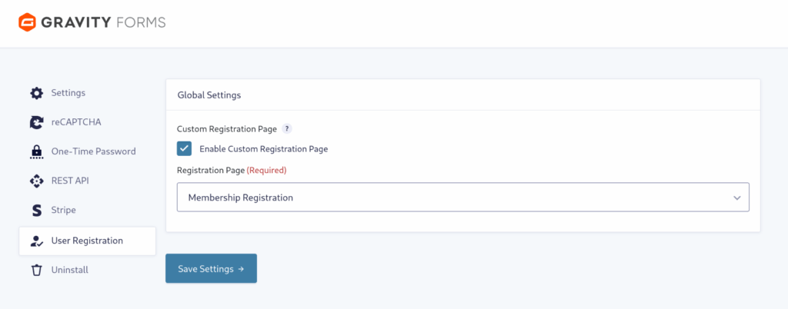Viewport: 788px width, 309px height.
Task: Click the Settings gear icon
Action: pyautogui.click(x=36, y=93)
